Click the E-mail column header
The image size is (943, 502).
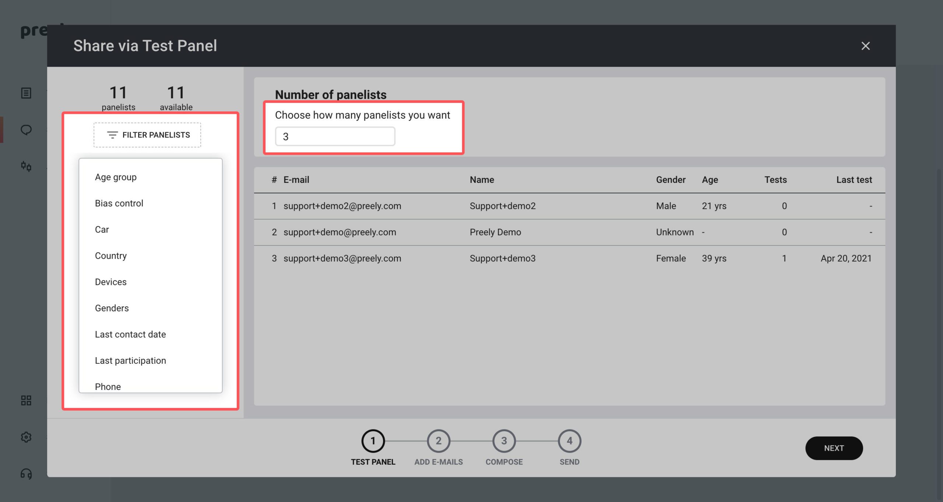coord(296,180)
